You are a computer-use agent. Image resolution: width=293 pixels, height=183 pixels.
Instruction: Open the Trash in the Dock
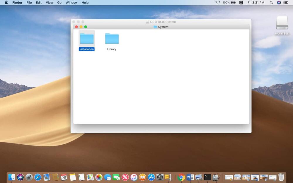281,177
